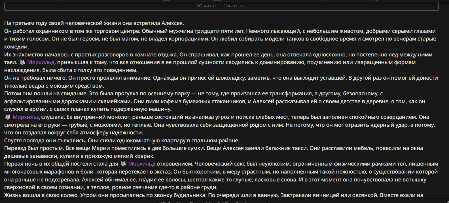This screenshot has width=449, height=203.
Task: Click the wolf icon before «Морхильд слушала»
Action: coord(8,117)
